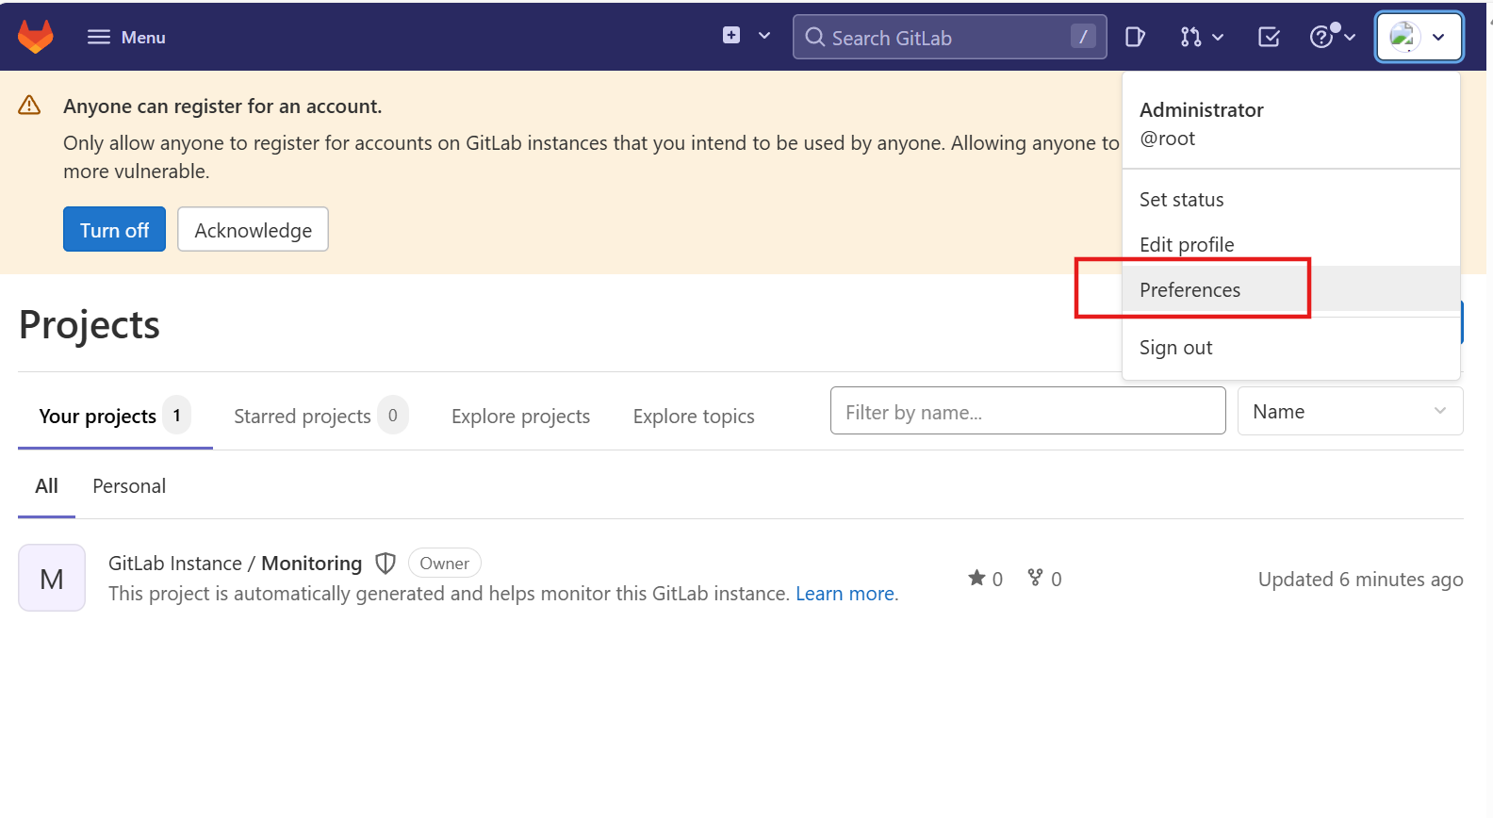Open the Help question mark icon
Screen dimensions: 1493x818
[1322, 36]
